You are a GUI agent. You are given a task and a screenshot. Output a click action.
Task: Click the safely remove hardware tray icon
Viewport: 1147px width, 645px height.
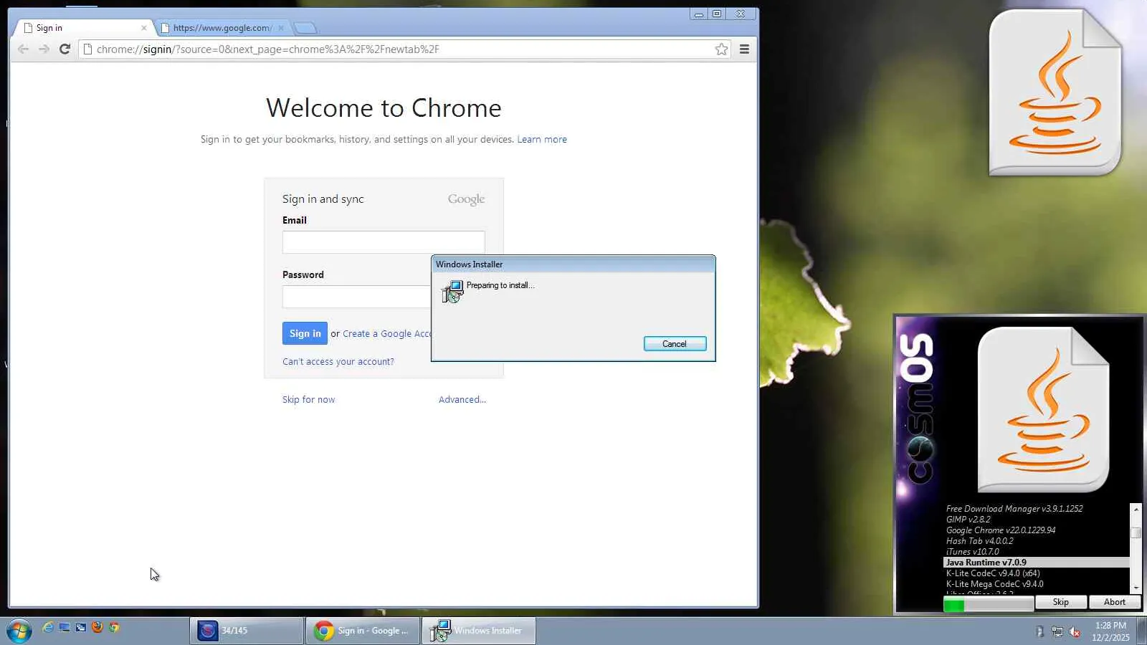[1040, 631]
